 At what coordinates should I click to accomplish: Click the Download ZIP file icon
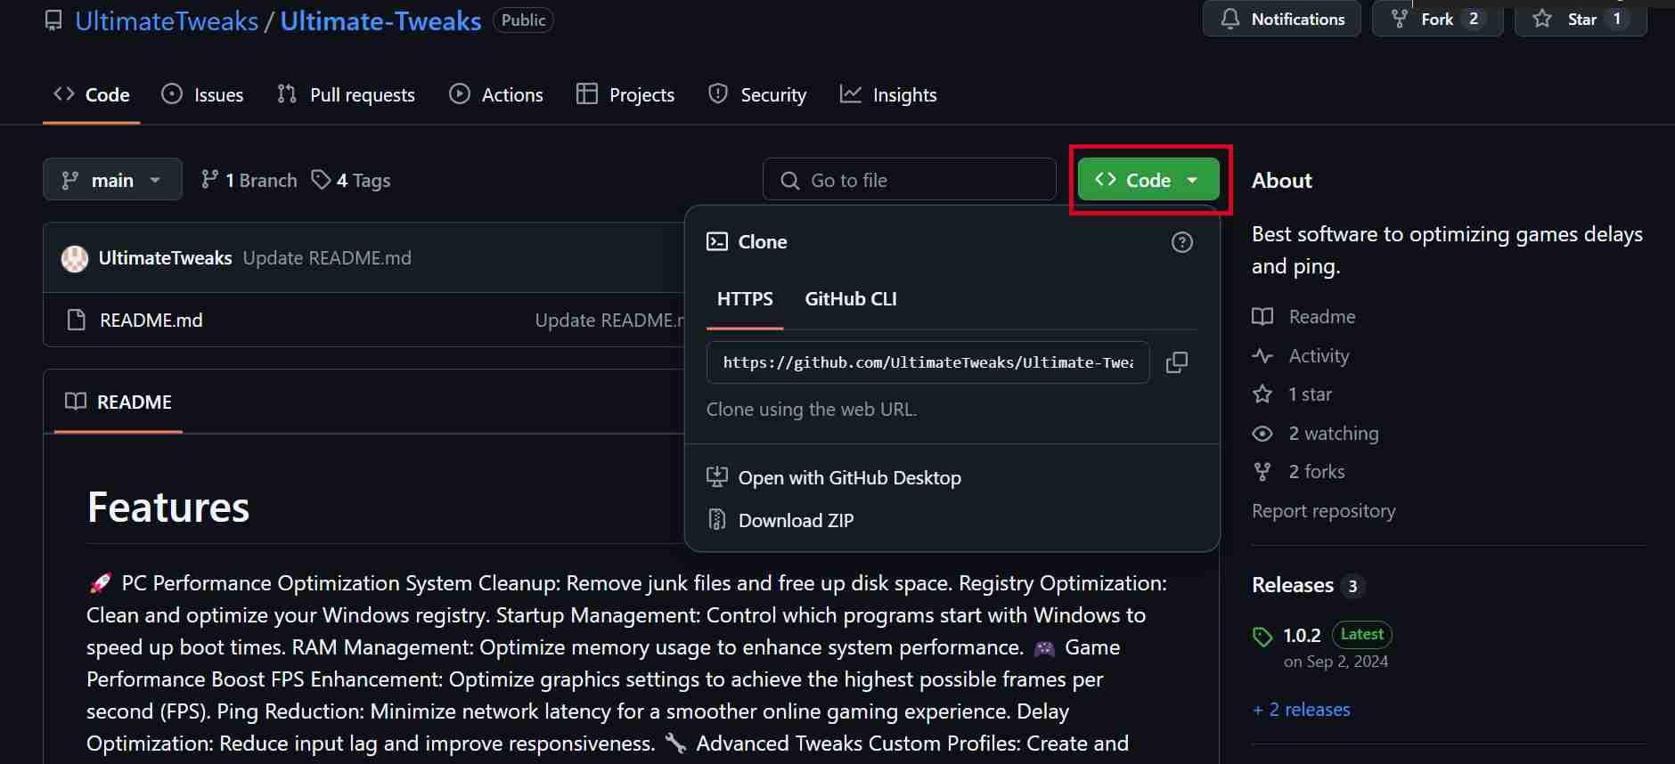717,520
